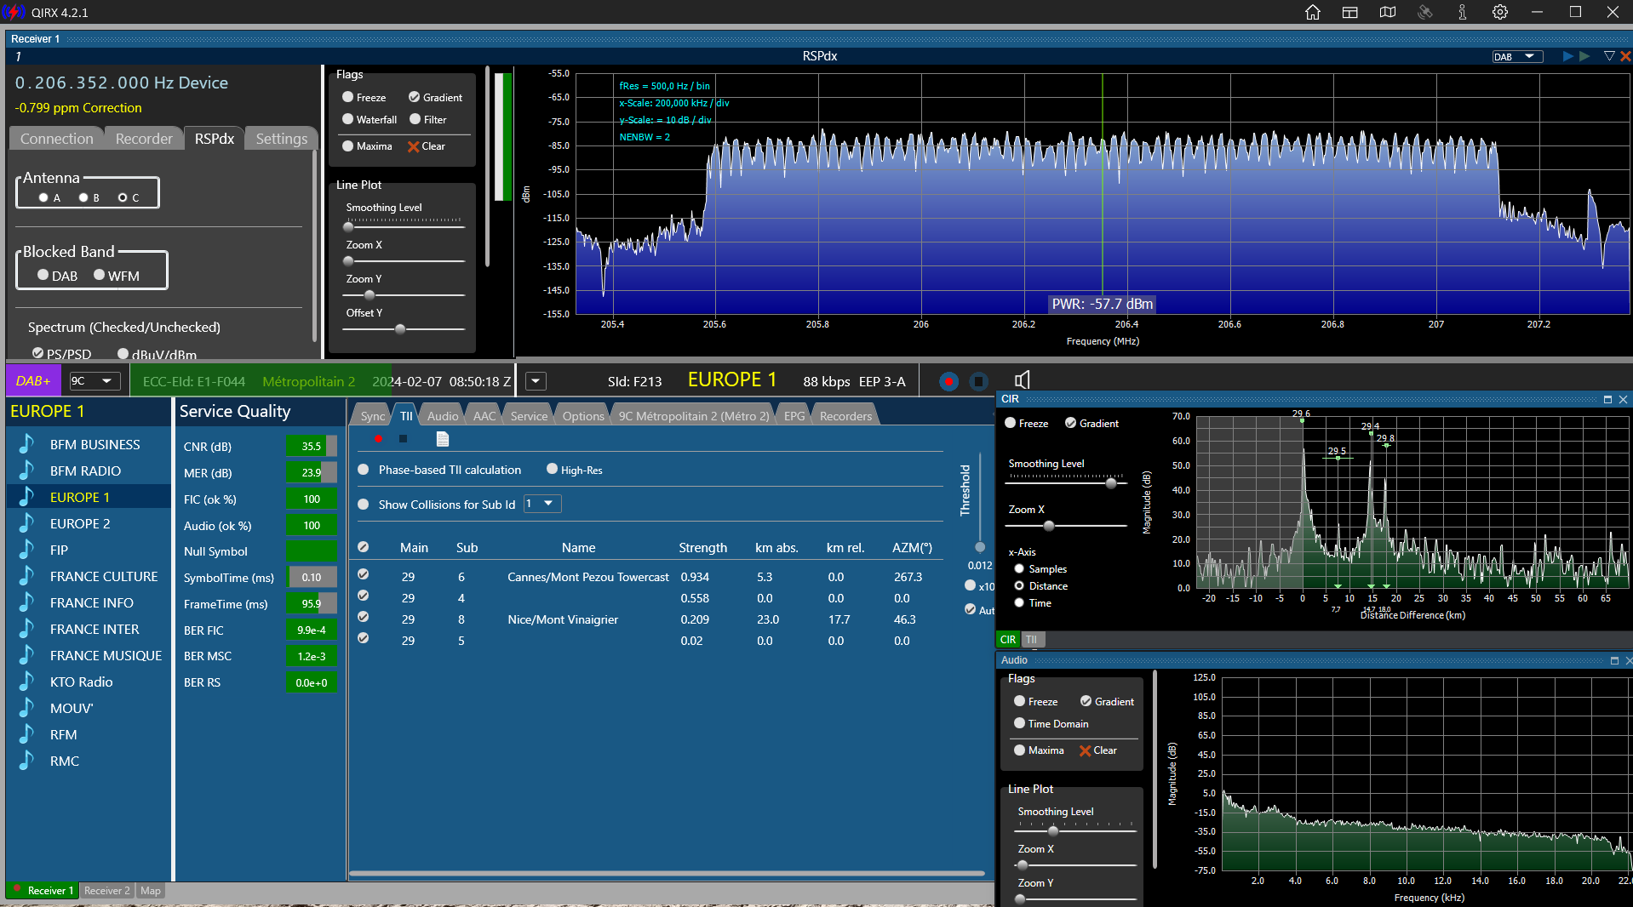The height and width of the screenshot is (907, 1633).
Task: Start TII recording with small red dot
Action: (378, 439)
